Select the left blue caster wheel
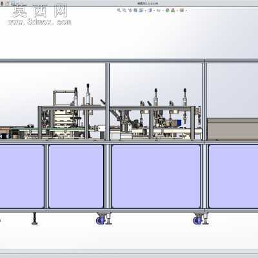The image size is (258, 258). (x=100, y=220)
